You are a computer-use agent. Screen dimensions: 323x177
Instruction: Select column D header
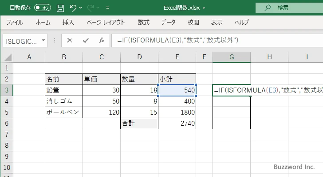tap(139, 57)
